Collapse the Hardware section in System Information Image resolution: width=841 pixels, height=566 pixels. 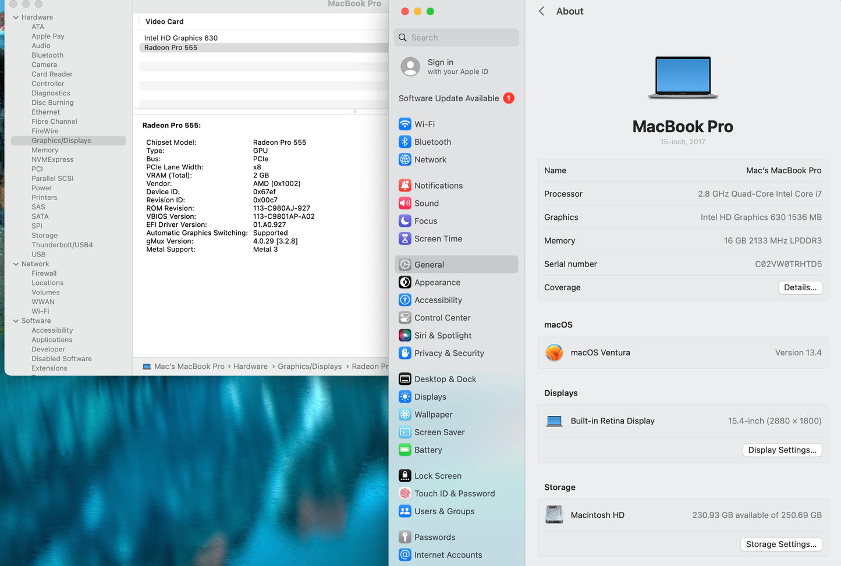(x=16, y=17)
